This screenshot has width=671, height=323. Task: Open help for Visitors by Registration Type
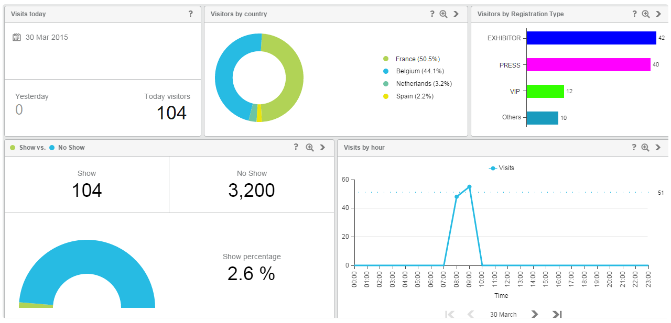click(634, 14)
